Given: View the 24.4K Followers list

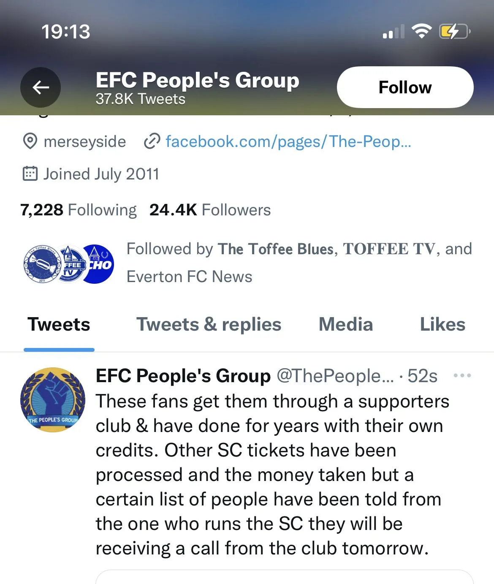Looking at the screenshot, I should click(x=210, y=210).
